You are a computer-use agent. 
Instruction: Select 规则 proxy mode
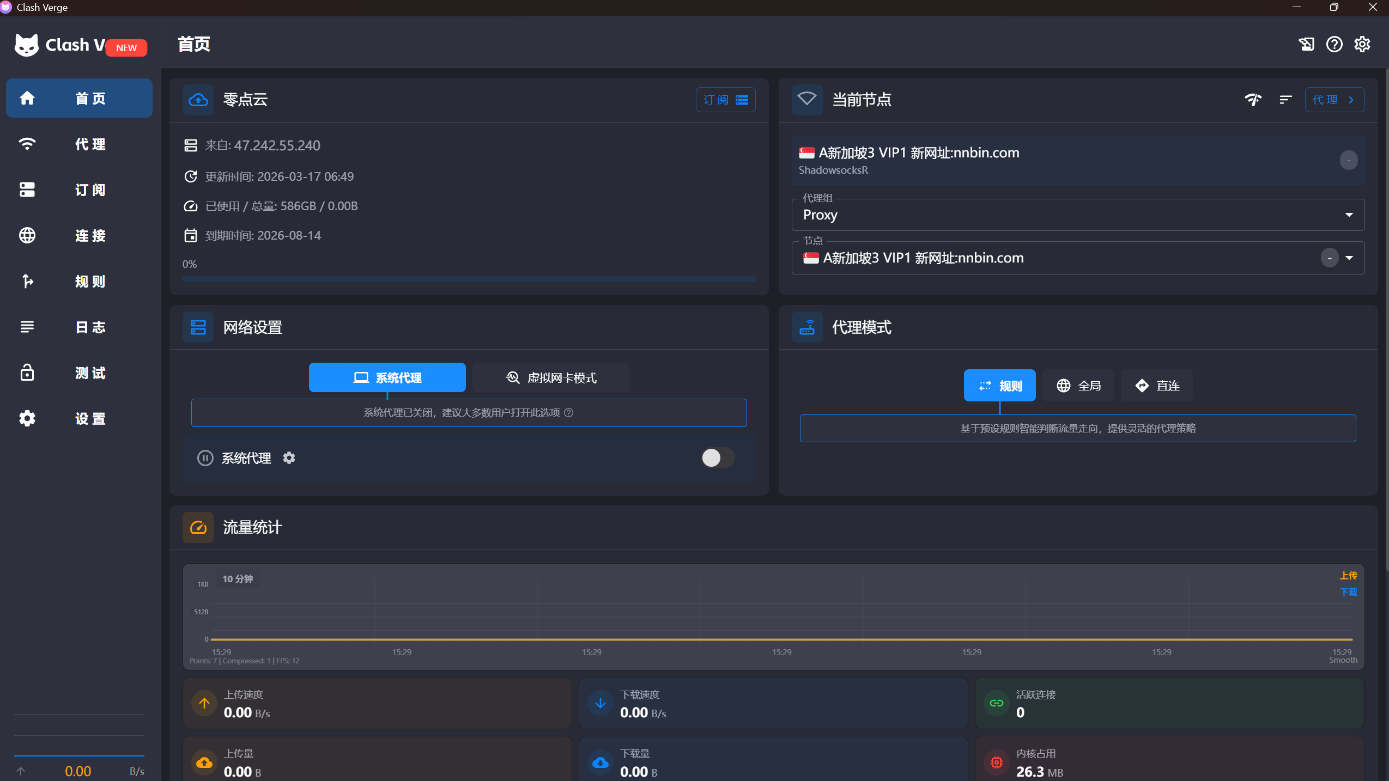tap(1000, 386)
